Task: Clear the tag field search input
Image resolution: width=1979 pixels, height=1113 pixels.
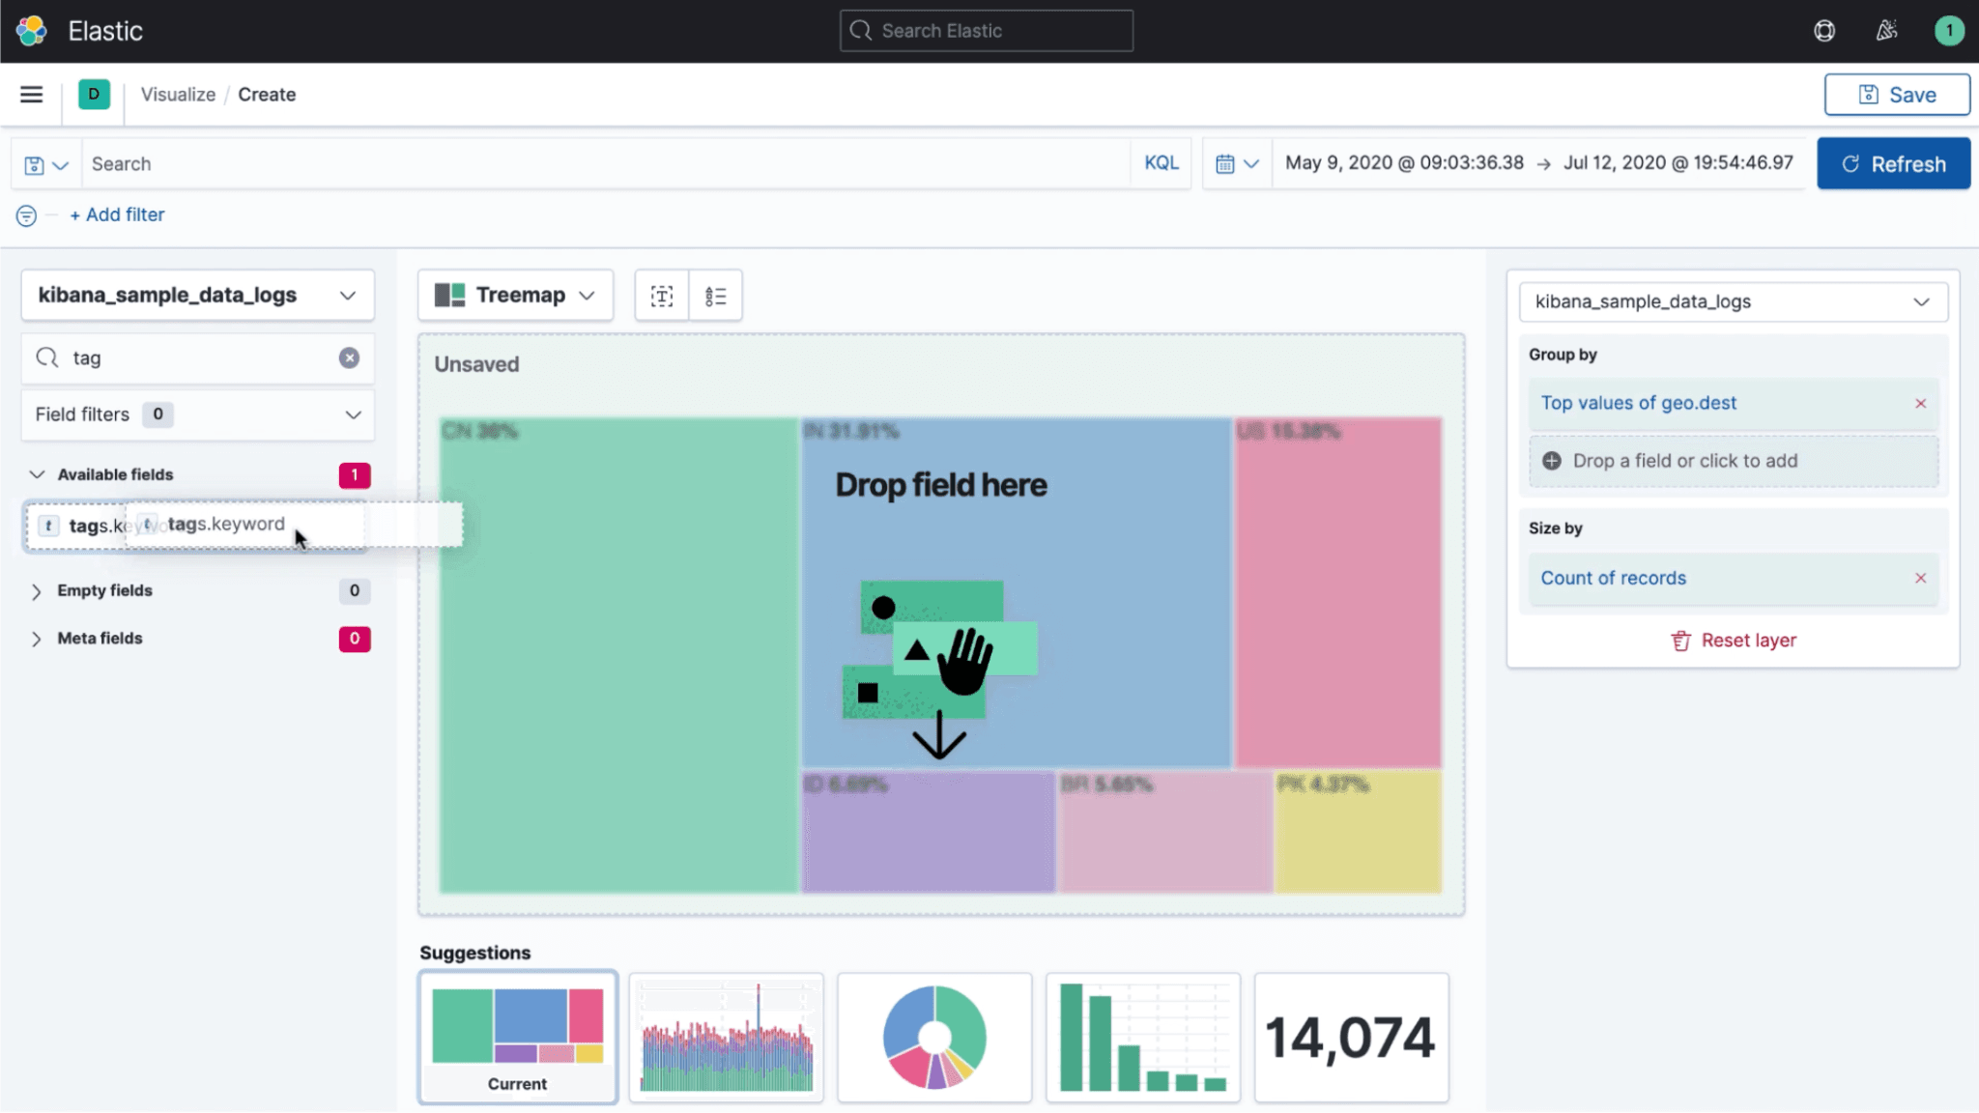Action: point(349,357)
